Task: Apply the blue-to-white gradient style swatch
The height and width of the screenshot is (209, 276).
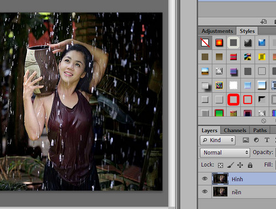Action: (x=262, y=85)
